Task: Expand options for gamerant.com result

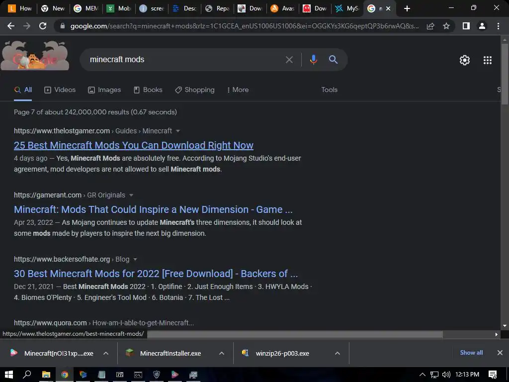Action: tap(131, 195)
